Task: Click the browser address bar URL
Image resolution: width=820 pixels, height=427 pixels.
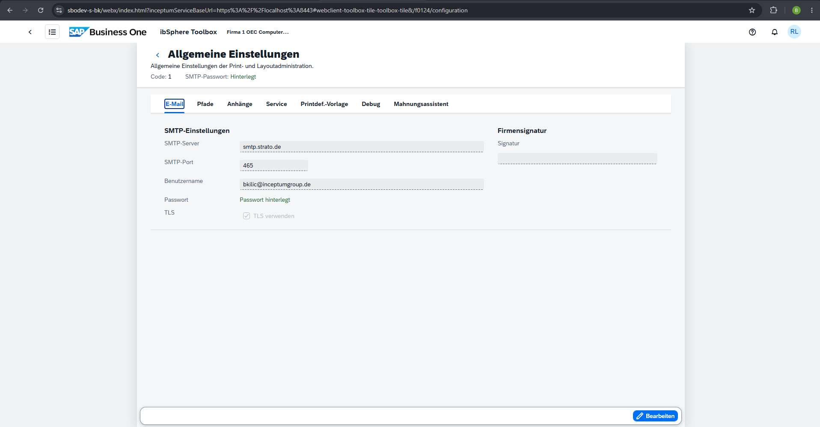Action: point(267,10)
